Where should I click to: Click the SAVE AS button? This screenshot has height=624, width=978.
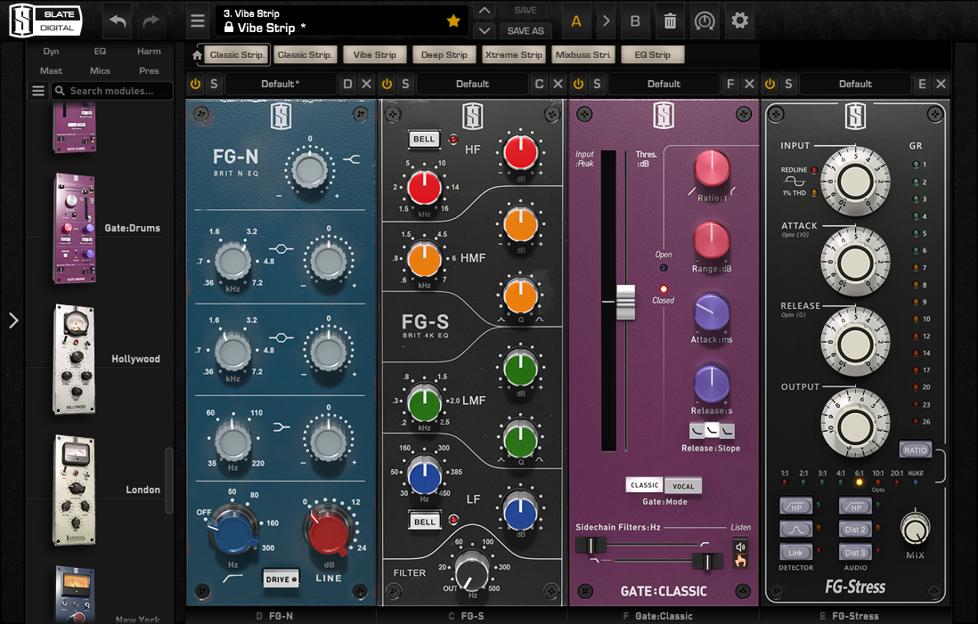(526, 30)
